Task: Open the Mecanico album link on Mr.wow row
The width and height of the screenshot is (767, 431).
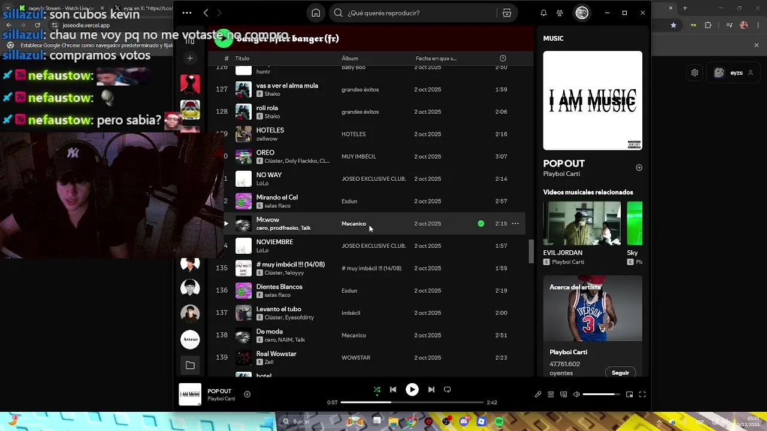Action: (354, 223)
